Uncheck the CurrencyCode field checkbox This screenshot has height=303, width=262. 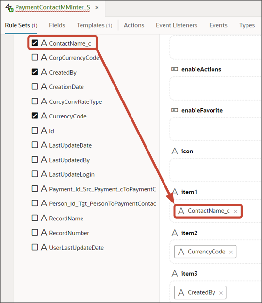(35, 116)
